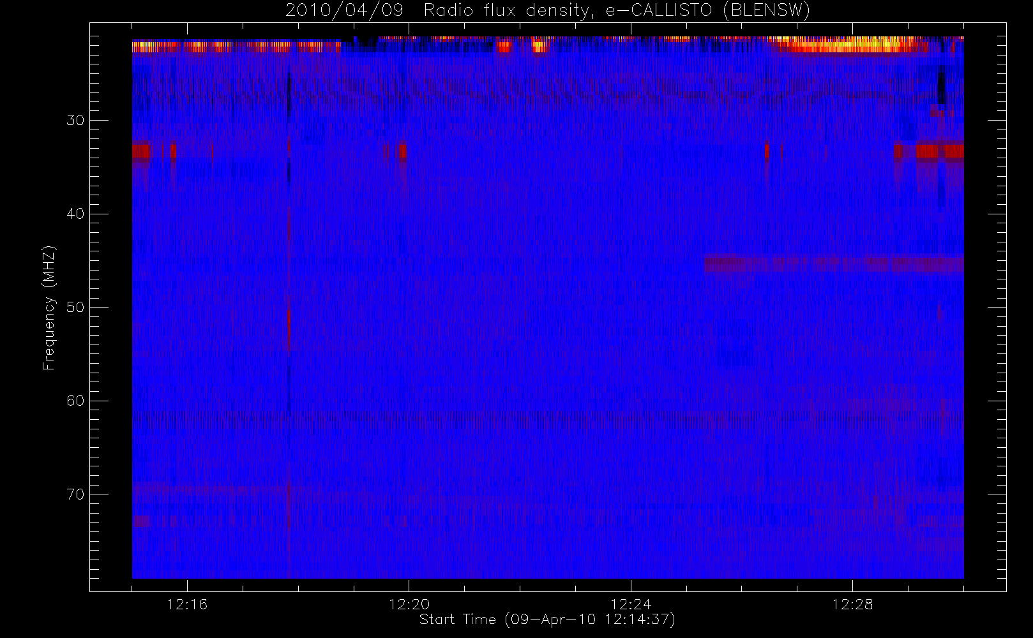1033x638 pixels.
Task: Click the 50 MHz frequency tick label
Action: tap(75, 308)
